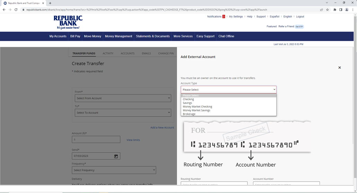Close the Republic Bank browser tab
Viewport: 357px width, 193px height.
point(43,3)
